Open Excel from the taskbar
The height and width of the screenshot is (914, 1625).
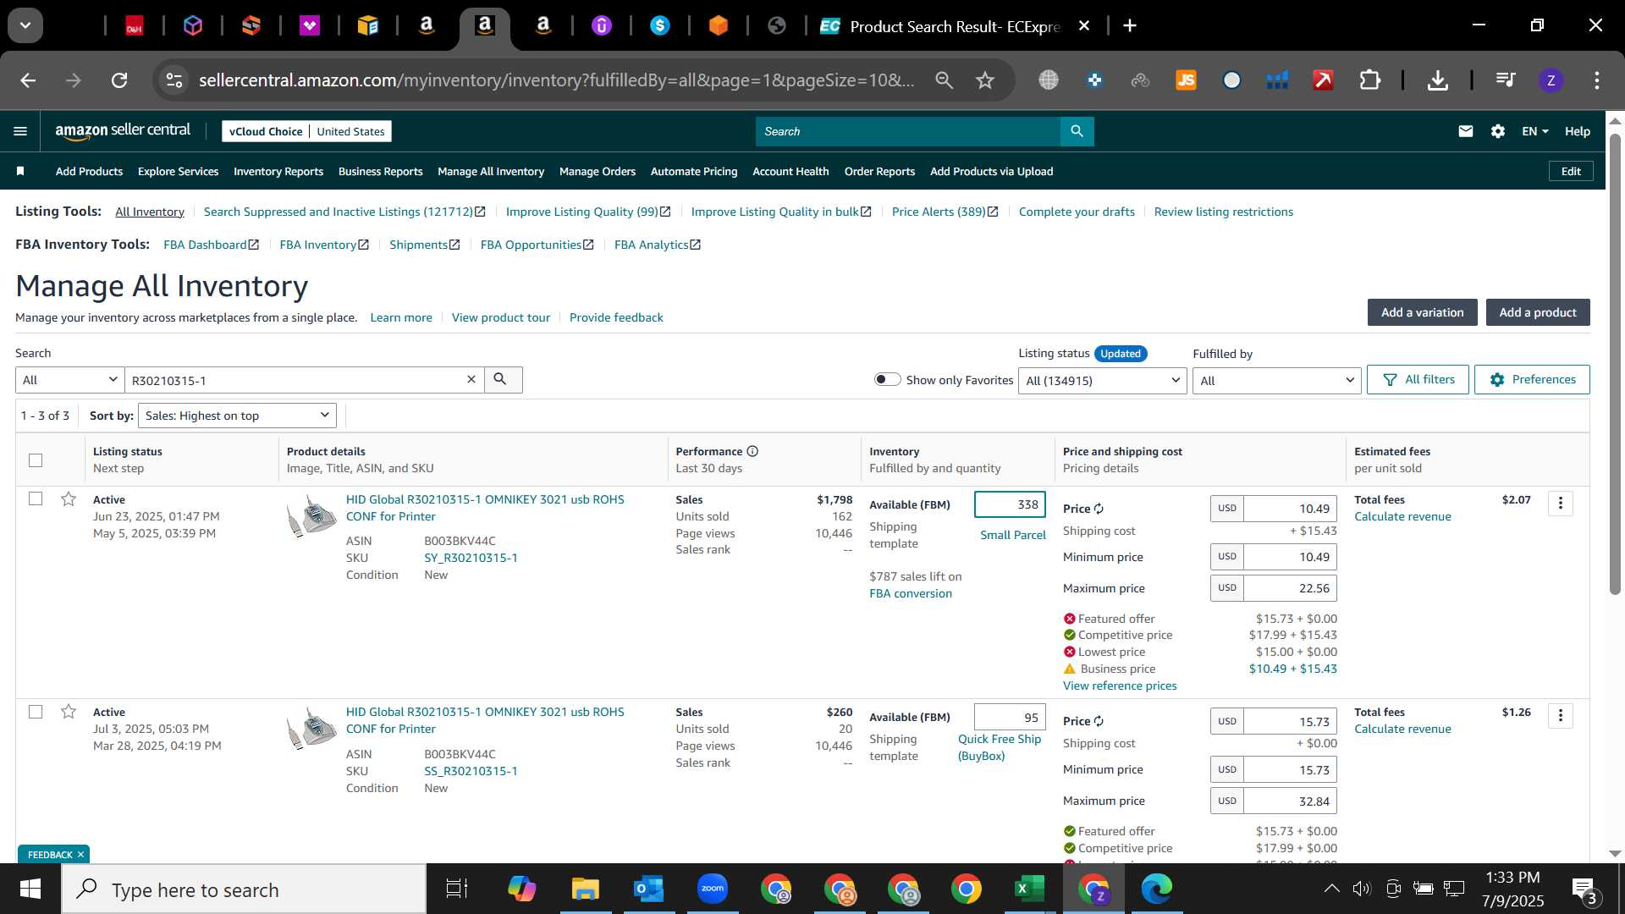[1029, 889]
